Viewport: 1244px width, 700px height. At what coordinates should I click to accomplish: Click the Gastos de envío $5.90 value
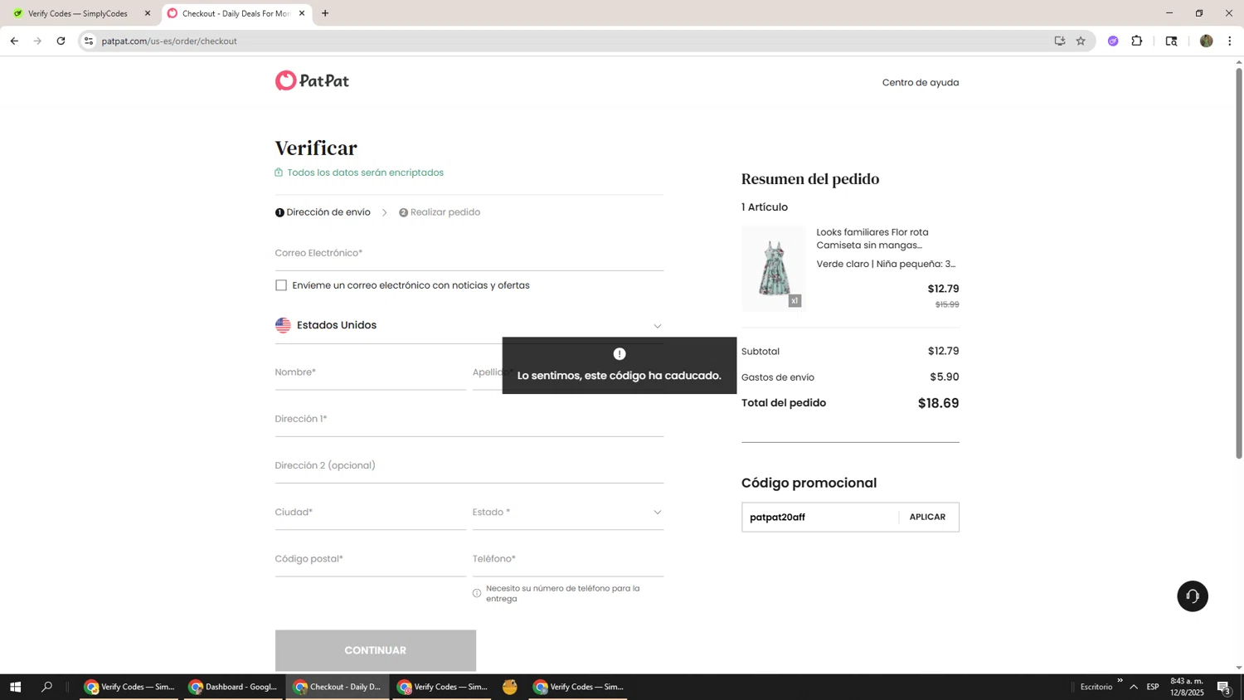[944, 377]
